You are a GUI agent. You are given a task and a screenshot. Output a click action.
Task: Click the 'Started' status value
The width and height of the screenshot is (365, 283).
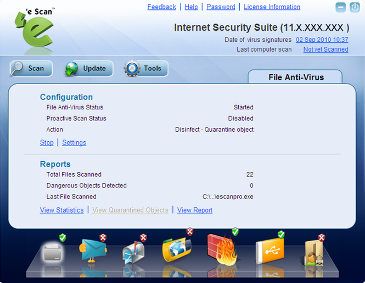[243, 107]
